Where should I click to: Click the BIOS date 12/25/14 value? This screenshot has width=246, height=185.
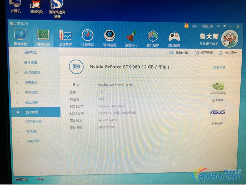click(117, 113)
